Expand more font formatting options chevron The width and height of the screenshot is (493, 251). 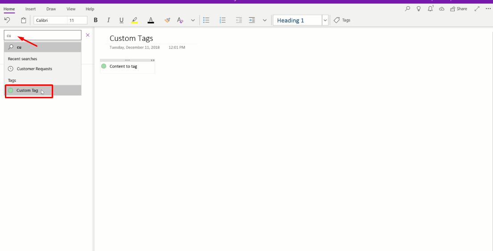click(x=193, y=20)
